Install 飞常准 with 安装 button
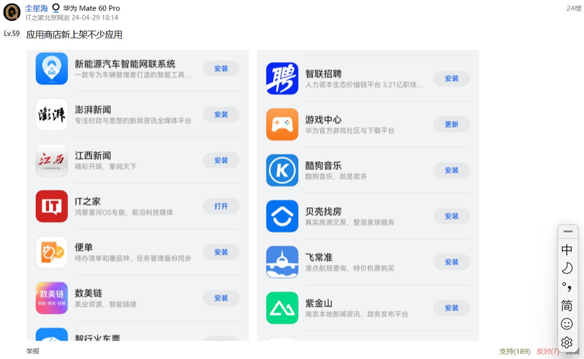Screen dimensions: 584x359 (452, 262)
